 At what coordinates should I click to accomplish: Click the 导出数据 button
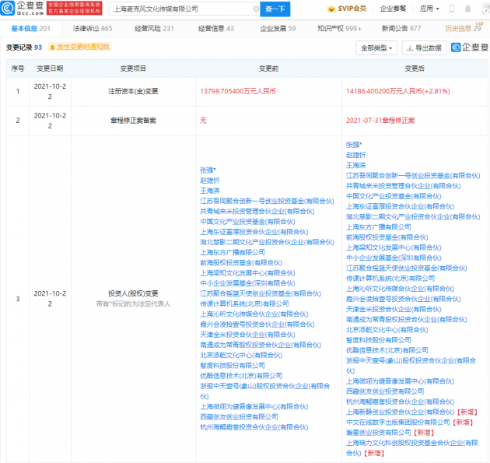[424, 47]
